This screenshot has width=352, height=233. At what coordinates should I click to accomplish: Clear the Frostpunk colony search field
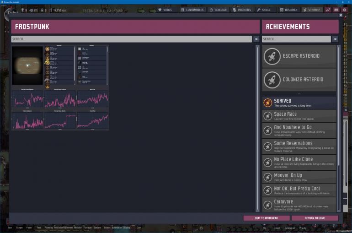pos(256,39)
